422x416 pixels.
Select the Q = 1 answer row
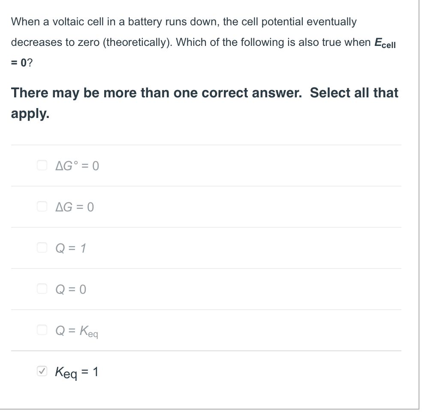pos(206,247)
